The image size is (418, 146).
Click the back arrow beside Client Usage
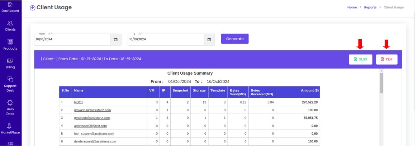tap(33, 8)
